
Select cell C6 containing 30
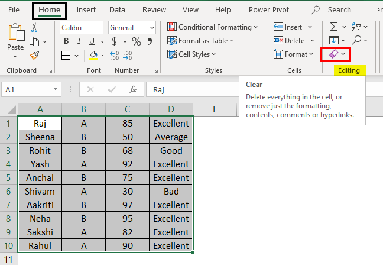click(x=127, y=192)
